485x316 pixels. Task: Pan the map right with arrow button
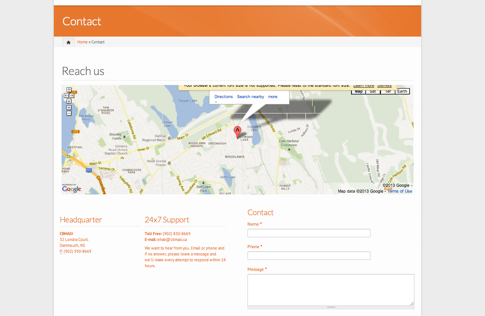point(72,95)
